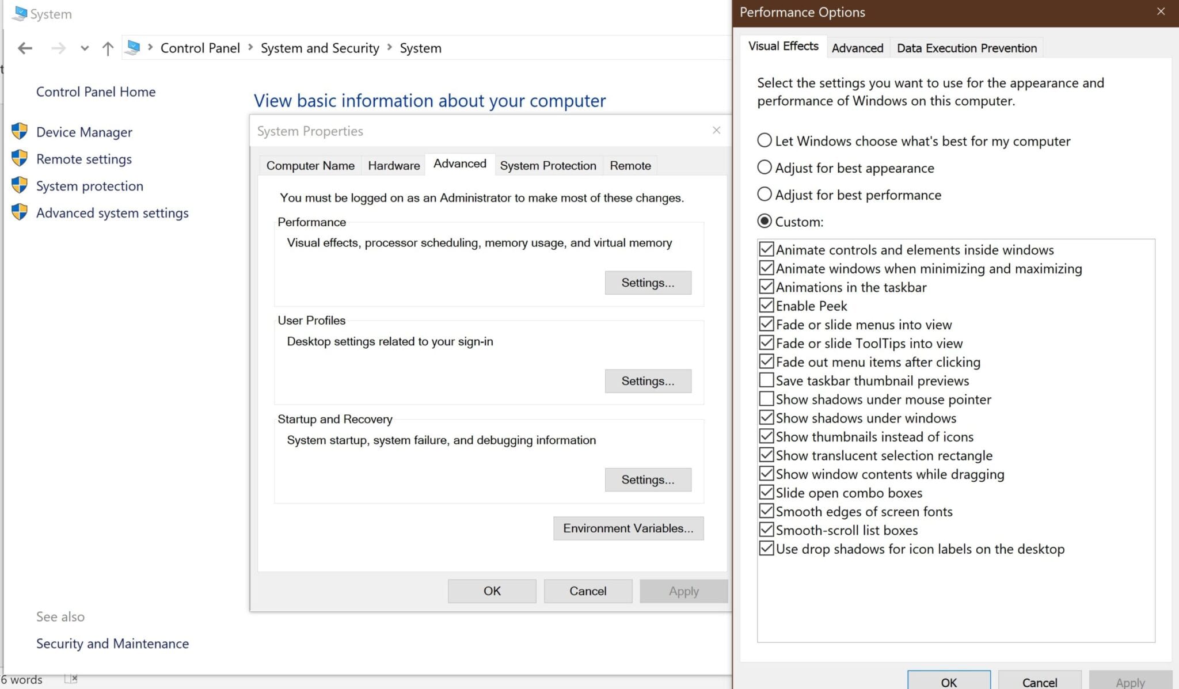
Task: Expand chevron after Control Panel breadcrumb
Action: coord(250,48)
